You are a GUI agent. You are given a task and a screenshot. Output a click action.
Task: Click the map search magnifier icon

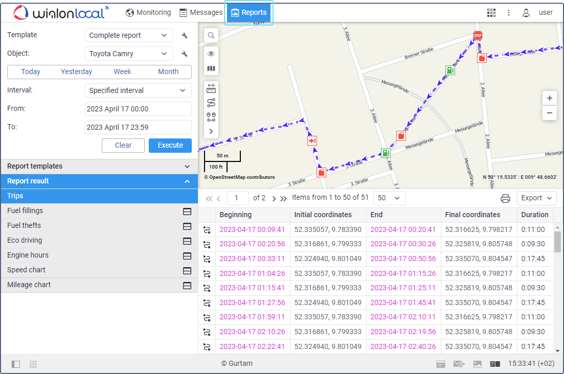[211, 35]
